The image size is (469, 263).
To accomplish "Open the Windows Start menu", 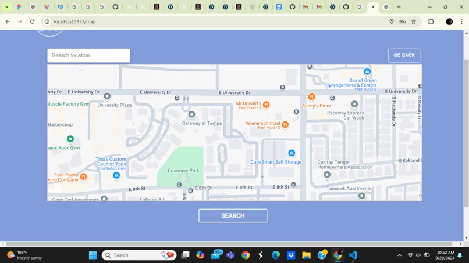I will (93, 255).
